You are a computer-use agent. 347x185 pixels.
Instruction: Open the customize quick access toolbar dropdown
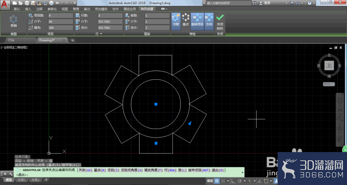click(x=75, y=3)
